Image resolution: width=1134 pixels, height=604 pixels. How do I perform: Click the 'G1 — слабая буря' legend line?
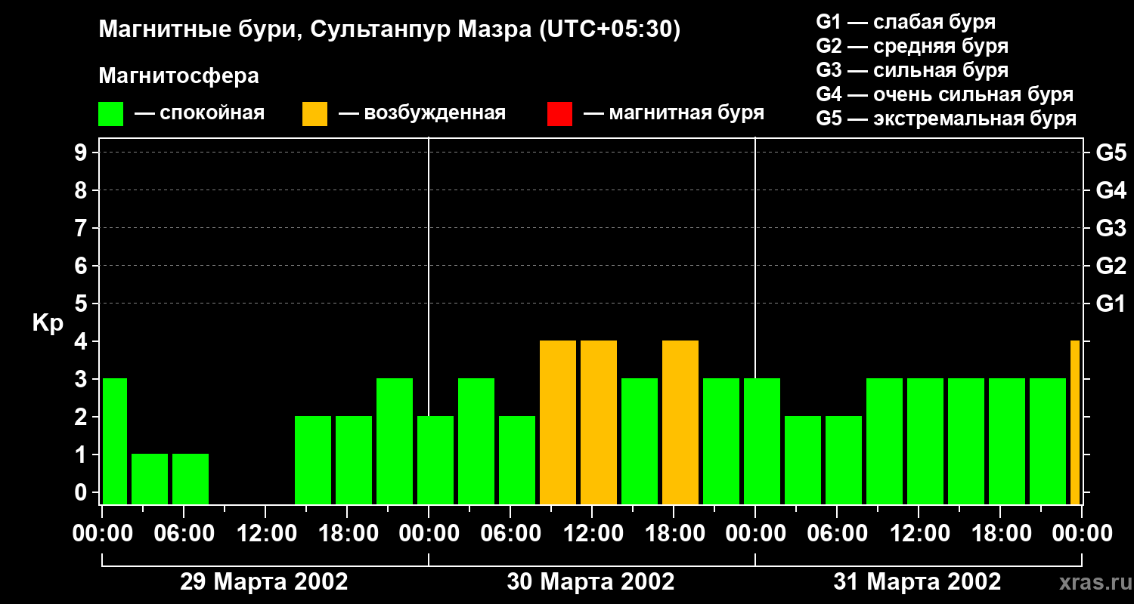906,22
